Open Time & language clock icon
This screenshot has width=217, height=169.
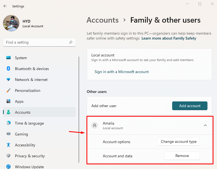click(8, 123)
